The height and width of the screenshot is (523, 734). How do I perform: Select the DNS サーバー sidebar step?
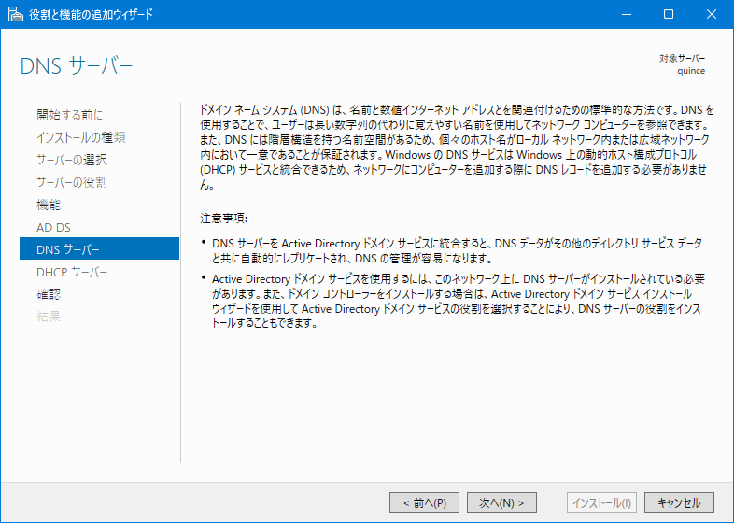(x=99, y=248)
